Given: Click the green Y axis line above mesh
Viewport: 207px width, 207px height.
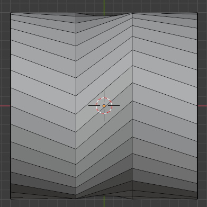Looking at the screenshot, I should (x=104, y=7).
